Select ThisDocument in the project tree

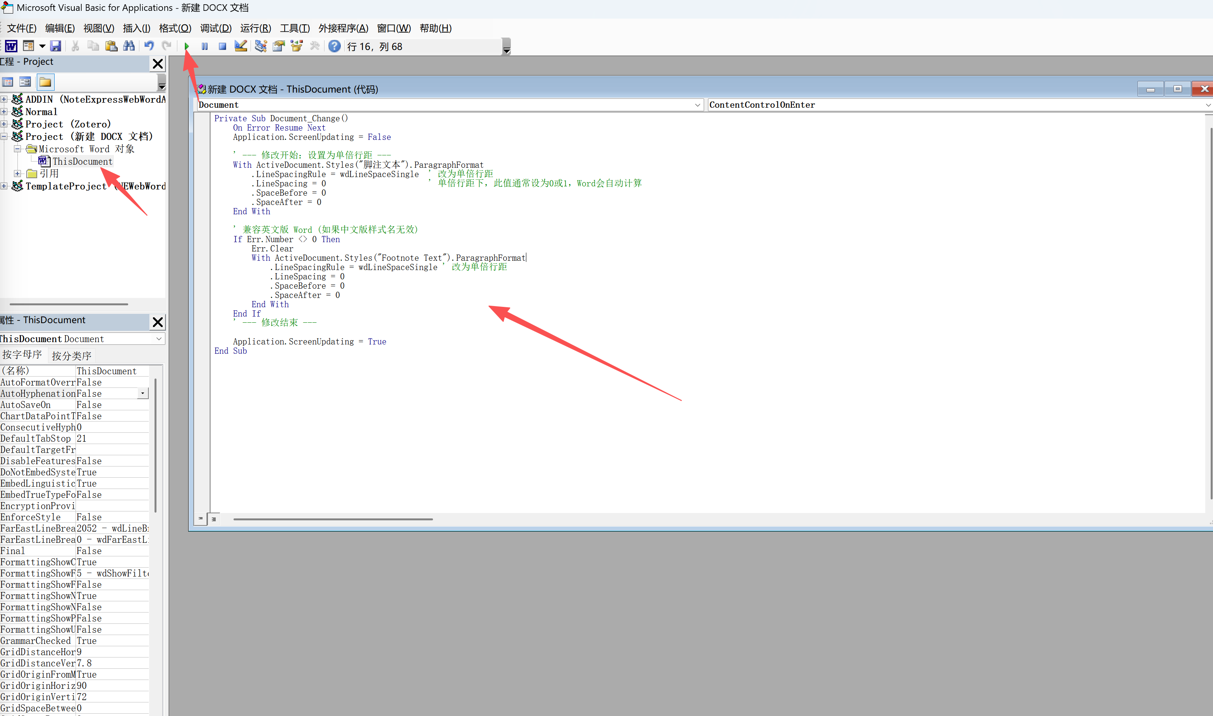pyautogui.click(x=82, y=161)
